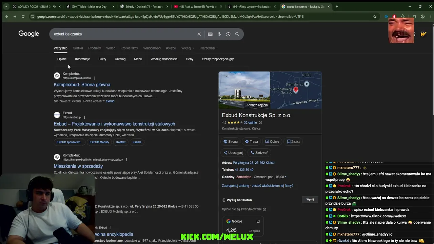Image resolution: width=434 pixels, height=244 pixels.
Task: Open the Kariera sitelink chip
Action: tap(137, 142)
